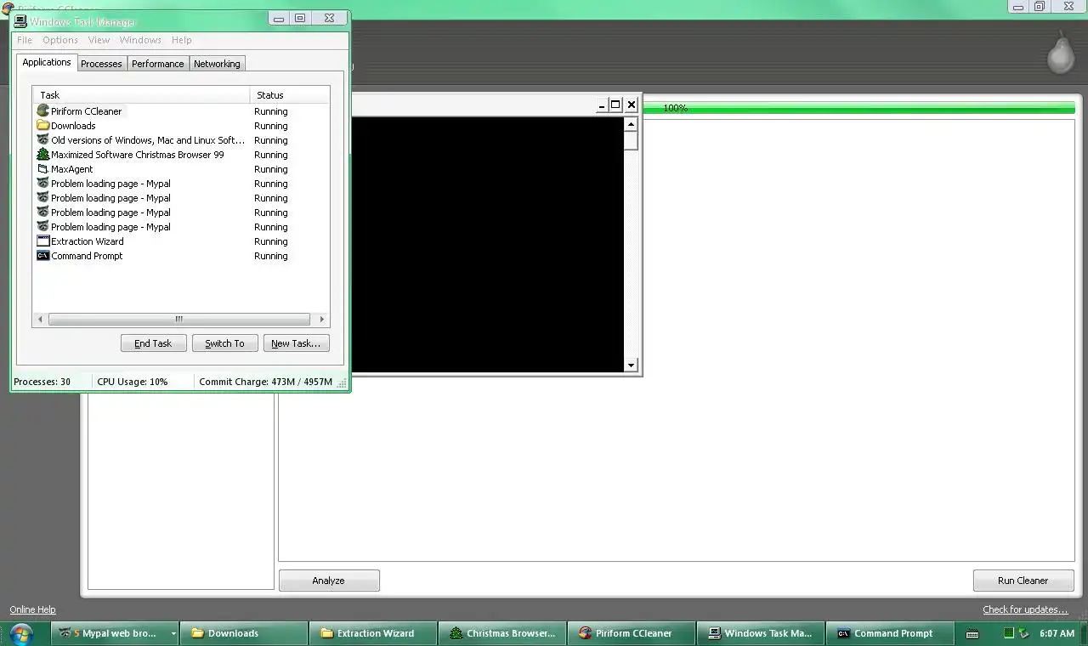The height and width of the screenshot is (646, 1088).
Task: Click Commit Charge: 473M / 4957M text
Action: pos(265,382)
